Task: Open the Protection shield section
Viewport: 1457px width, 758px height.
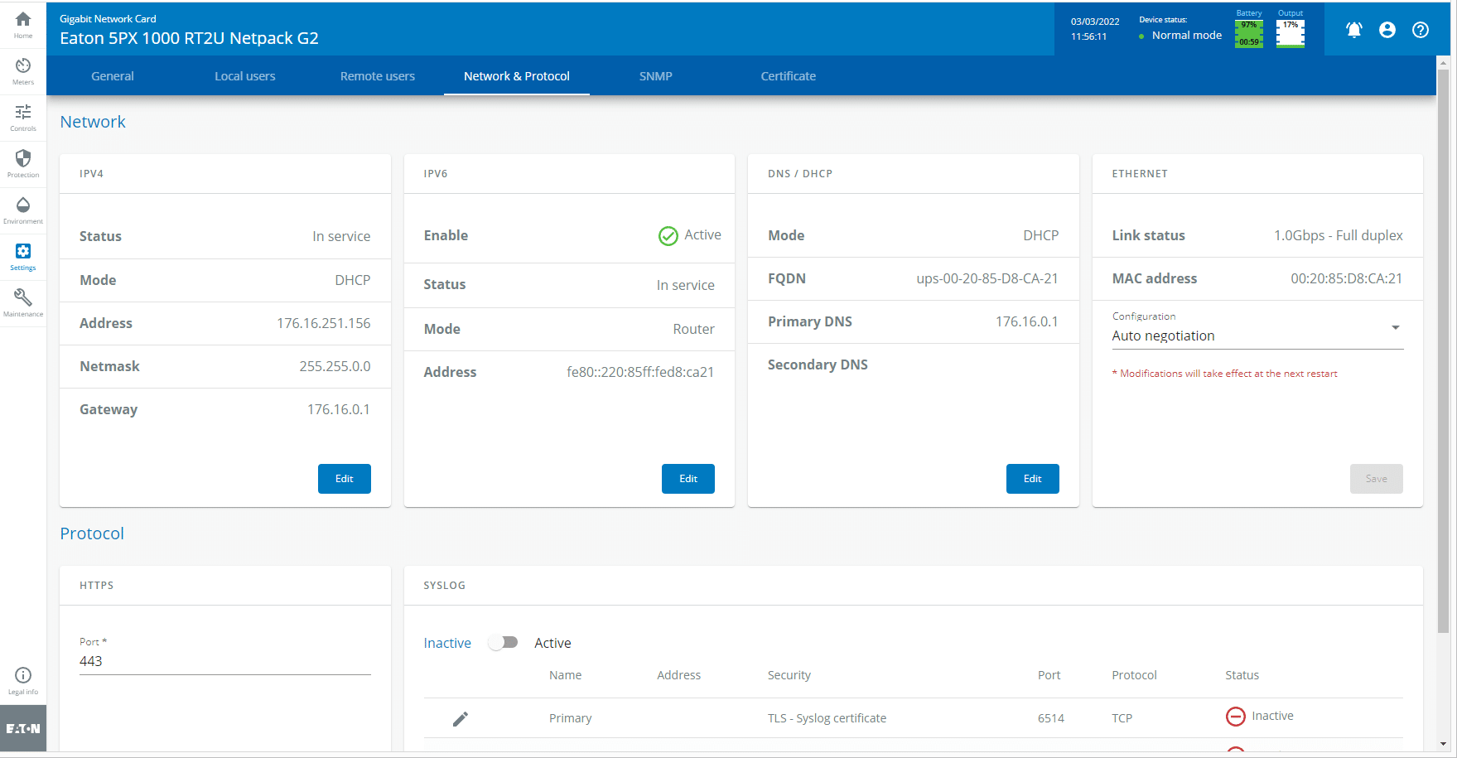Action: 23,164
